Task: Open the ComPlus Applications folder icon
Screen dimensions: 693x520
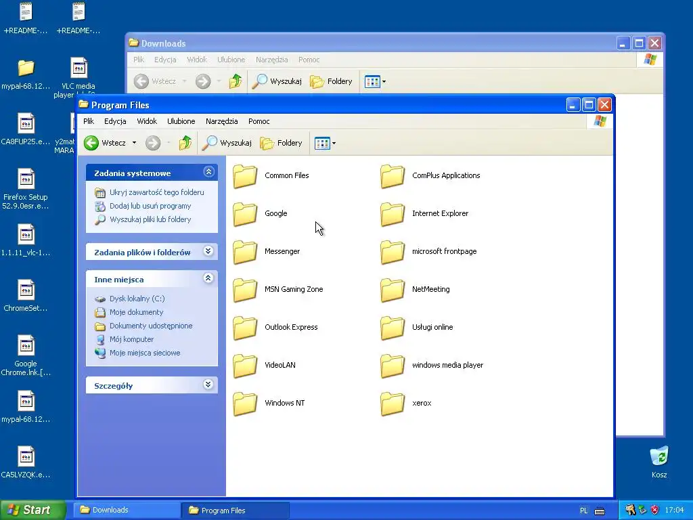Action: tap(393, 176)
